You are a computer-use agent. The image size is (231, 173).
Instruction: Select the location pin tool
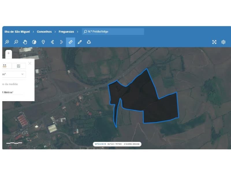[43, 42]
